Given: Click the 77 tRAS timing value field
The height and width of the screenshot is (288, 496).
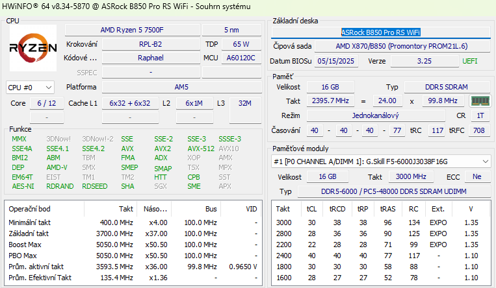Looking at the screenshot, I should pos(397,130).
